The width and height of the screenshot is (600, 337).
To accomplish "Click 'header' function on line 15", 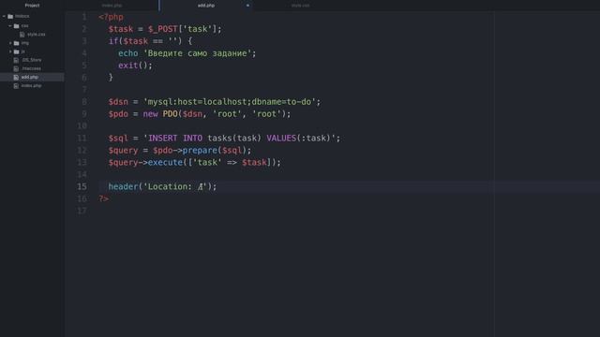I will pyautogui.click(x=123, y=187).
